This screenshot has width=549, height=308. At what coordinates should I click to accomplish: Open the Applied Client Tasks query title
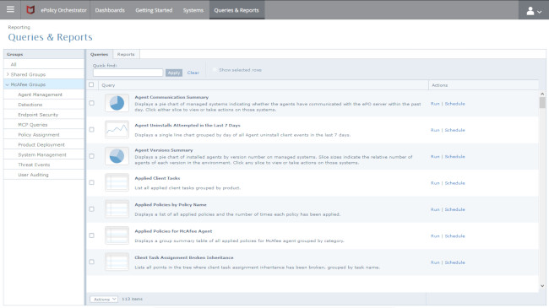coord(157,178)
